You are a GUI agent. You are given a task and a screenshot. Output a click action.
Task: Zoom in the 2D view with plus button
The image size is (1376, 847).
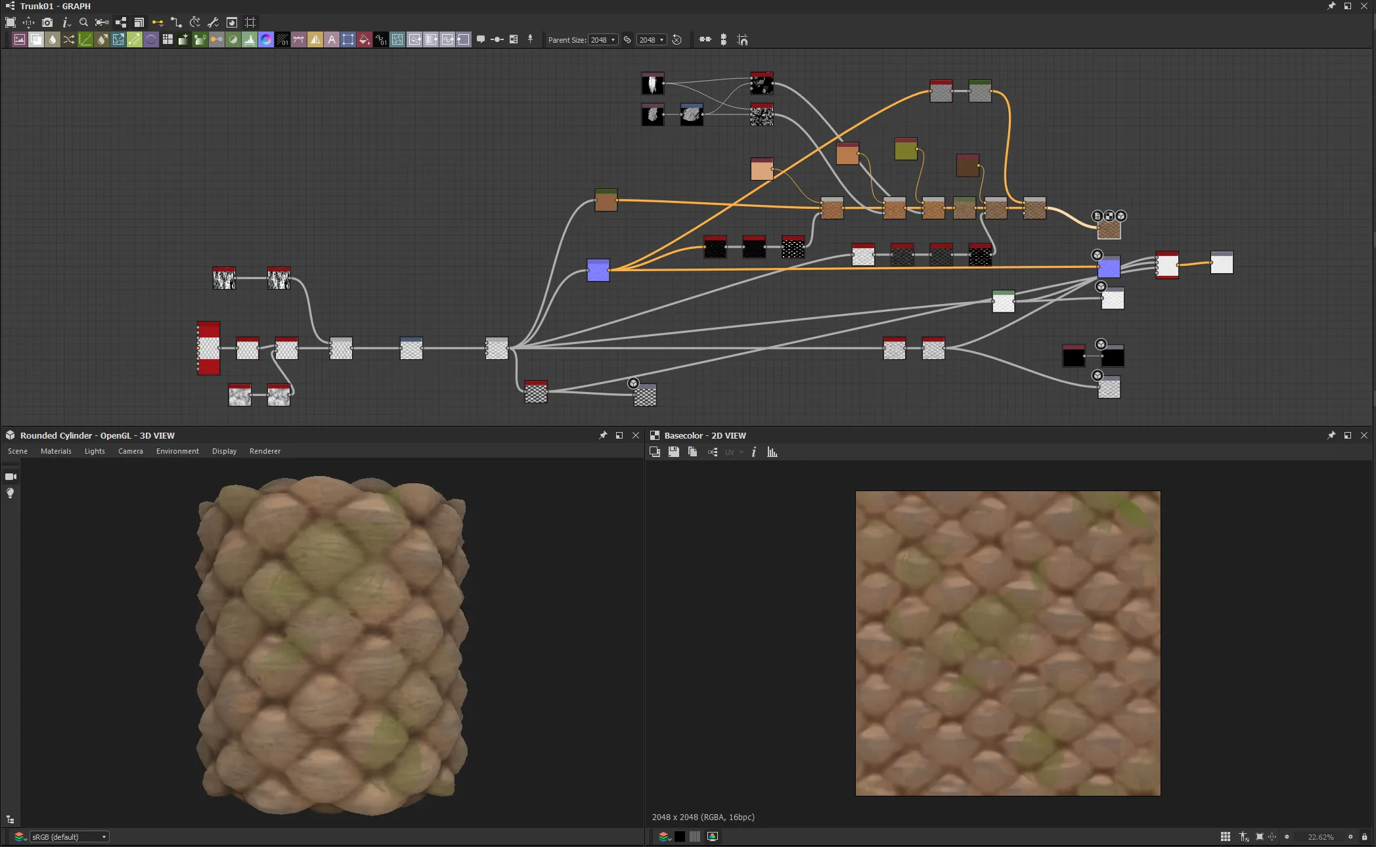pyautogui.click(x=1350, y=836)
